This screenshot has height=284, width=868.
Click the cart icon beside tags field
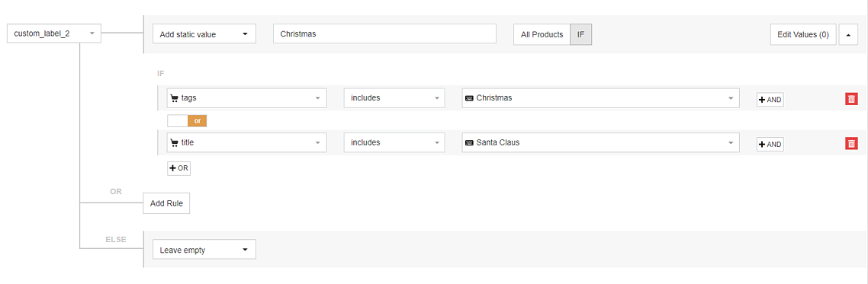[175, 98]
